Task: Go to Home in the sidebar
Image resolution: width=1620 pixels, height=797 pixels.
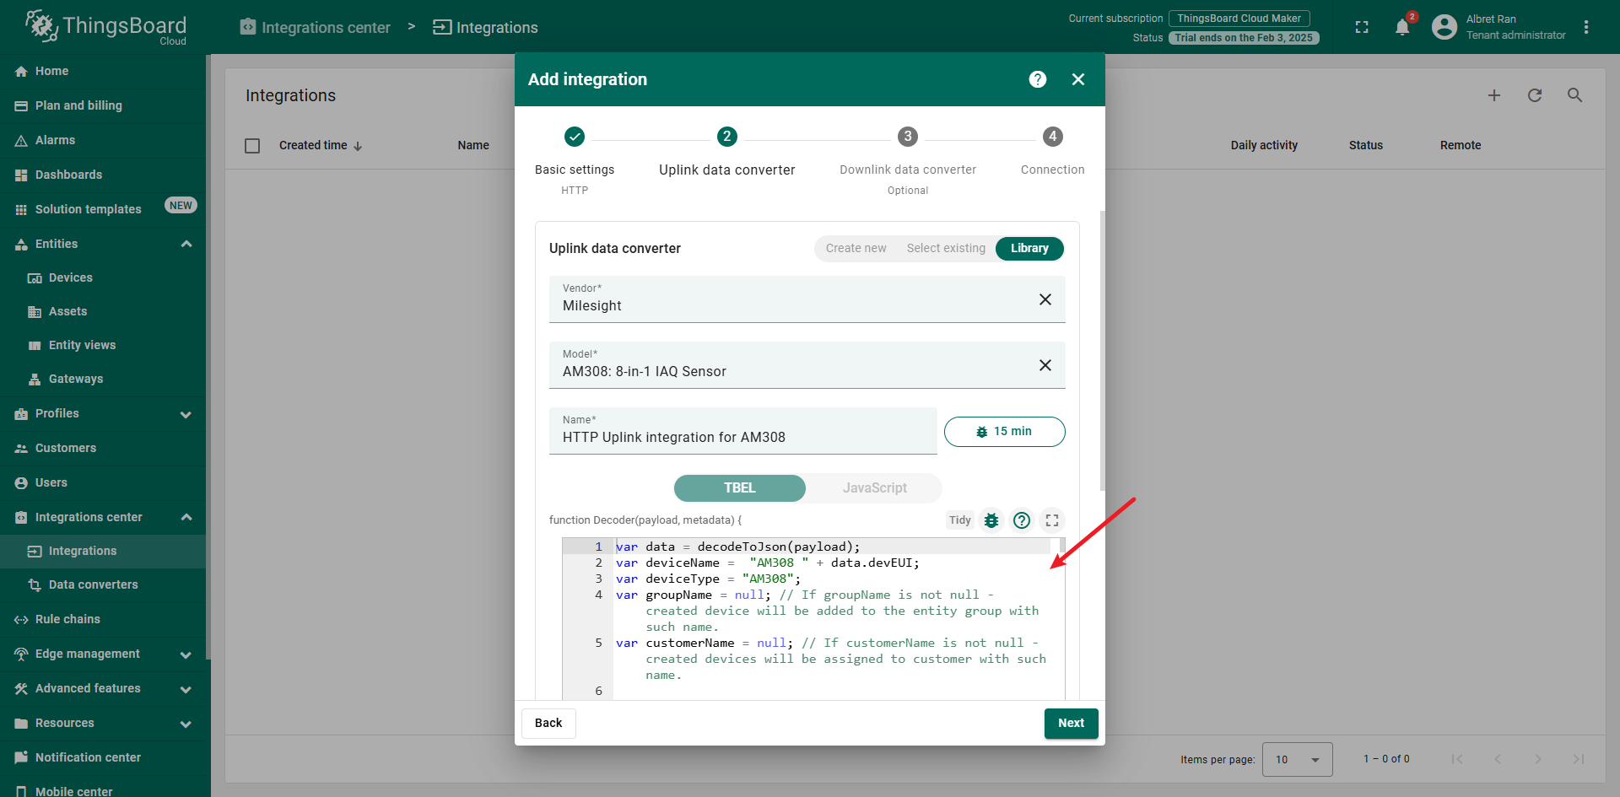Action: pos(103,71)
